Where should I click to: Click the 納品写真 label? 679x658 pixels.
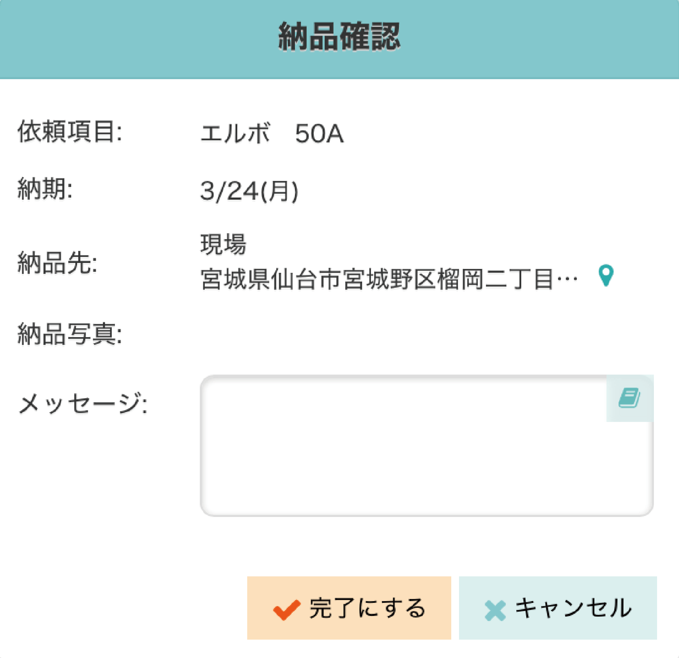(x=70, y=334)
